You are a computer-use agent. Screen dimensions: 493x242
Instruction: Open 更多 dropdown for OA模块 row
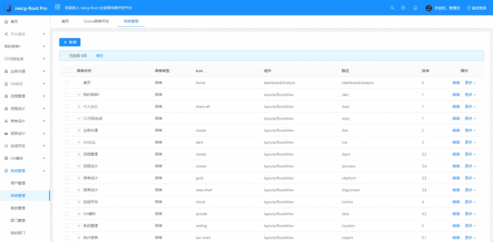pyautogui.click(x=470, y=213)
